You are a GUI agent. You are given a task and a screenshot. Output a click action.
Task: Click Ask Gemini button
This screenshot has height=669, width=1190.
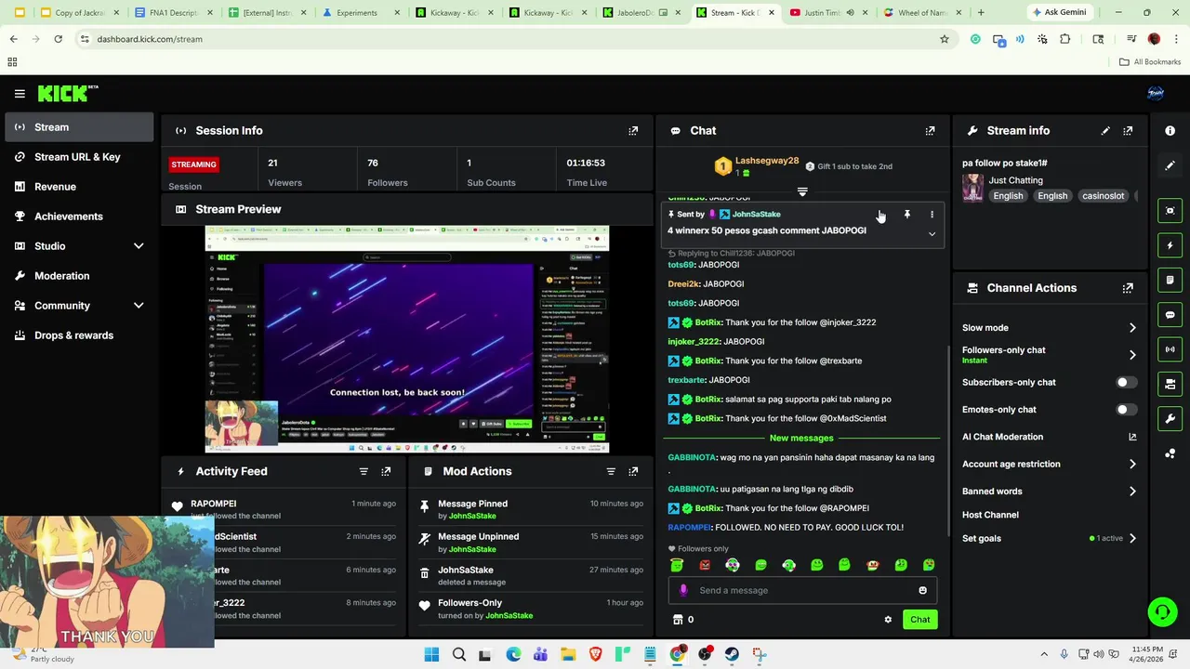[1060, 13]
